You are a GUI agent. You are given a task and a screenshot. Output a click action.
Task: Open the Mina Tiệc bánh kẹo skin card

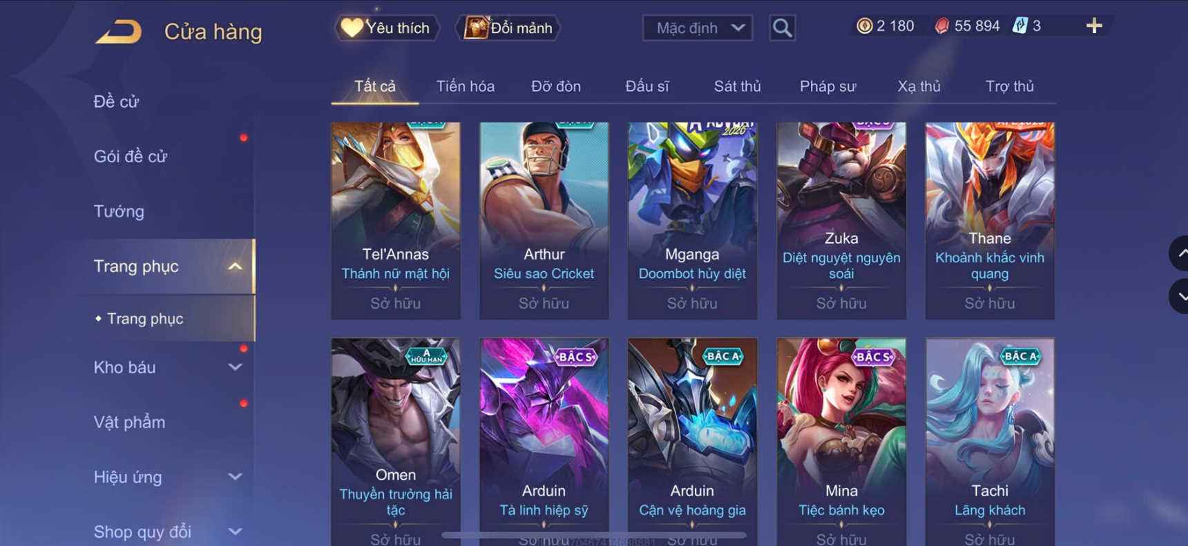click(841, 442)
